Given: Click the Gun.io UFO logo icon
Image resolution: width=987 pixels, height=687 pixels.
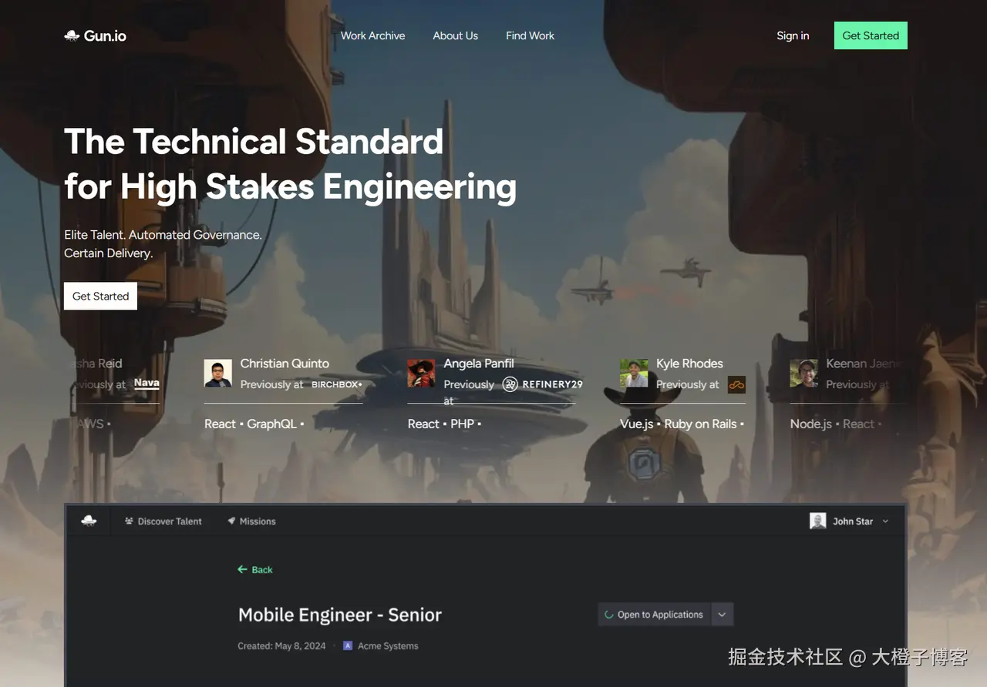Looking at the screenshot, I should [72, 35].
